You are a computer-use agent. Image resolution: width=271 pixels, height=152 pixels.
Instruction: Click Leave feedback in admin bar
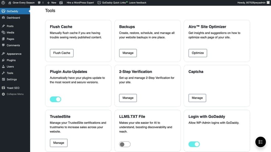point(138,3)
